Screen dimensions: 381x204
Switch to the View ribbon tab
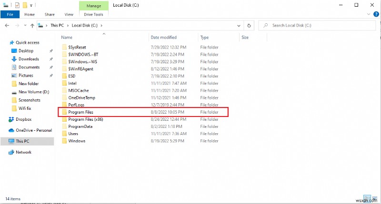point(69,15)
